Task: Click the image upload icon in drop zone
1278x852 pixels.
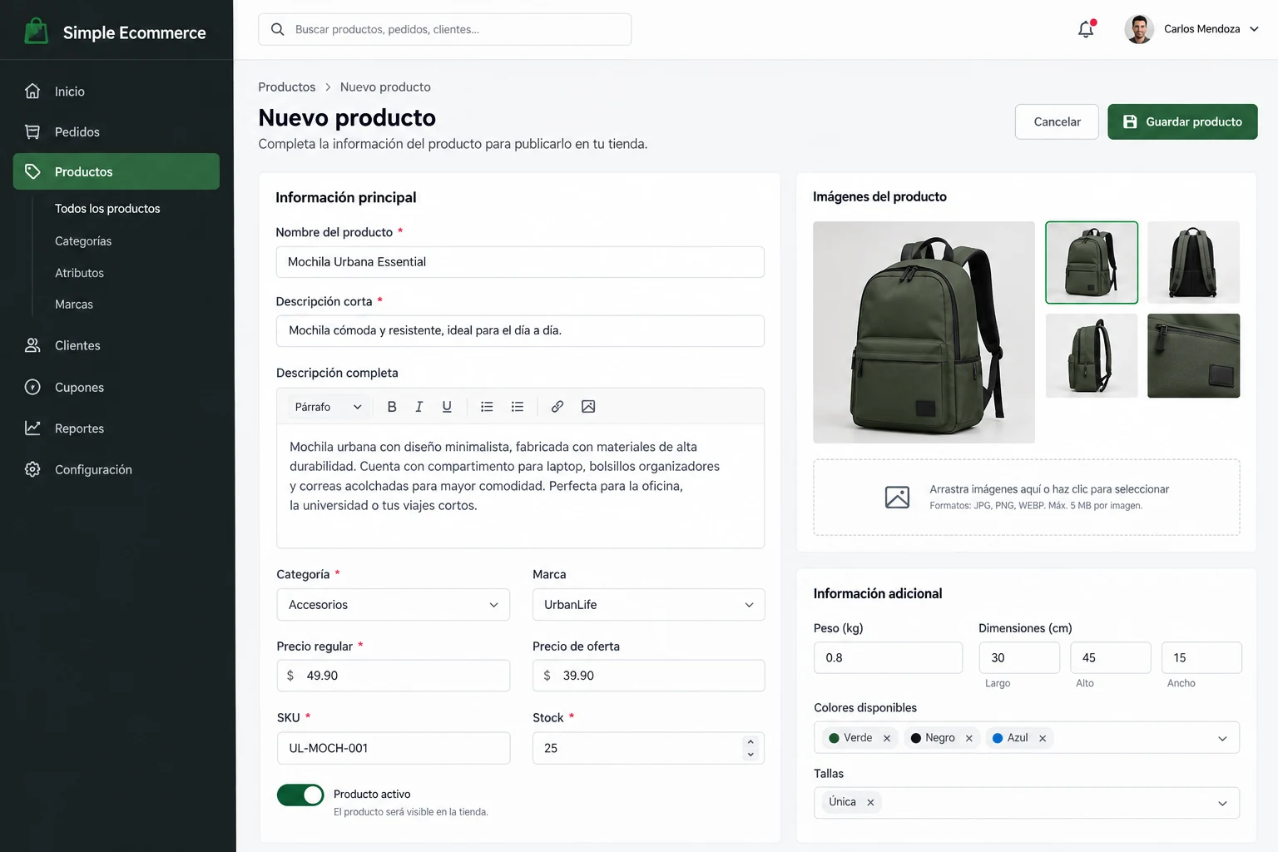Action: [897, 497]
